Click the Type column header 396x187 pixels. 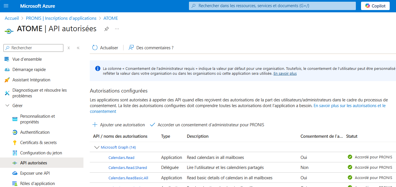[166, 136]
